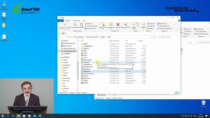This screenshot has height=118, width=210.
Task: Expand the Открыть dropdown in front ribbon
Action: pos(152,24)
